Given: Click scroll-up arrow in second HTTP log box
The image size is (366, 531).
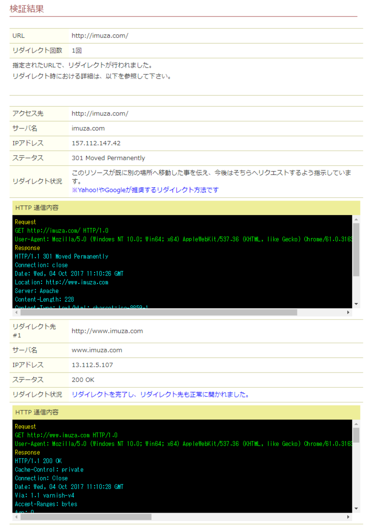Looking at the screenshot, I should (356, 424).
